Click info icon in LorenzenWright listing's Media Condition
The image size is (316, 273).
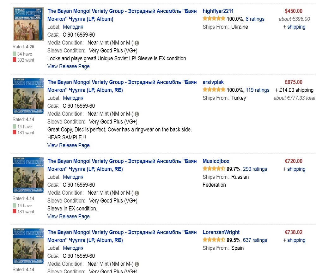137,264
